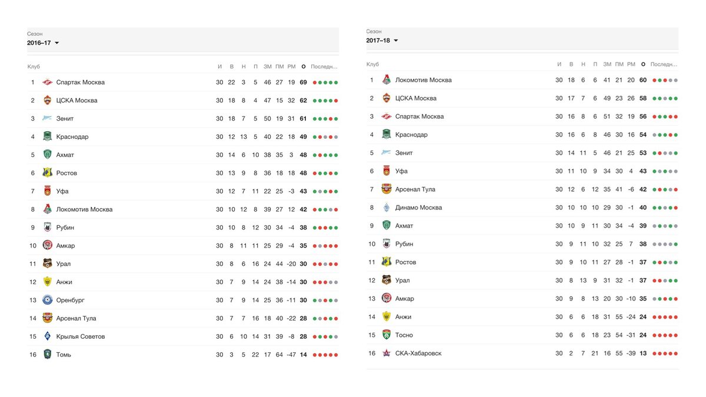706x397 pixels.
Task: Click the bold «О» points header in the 2016–17 table
Action: coord(304,66)
